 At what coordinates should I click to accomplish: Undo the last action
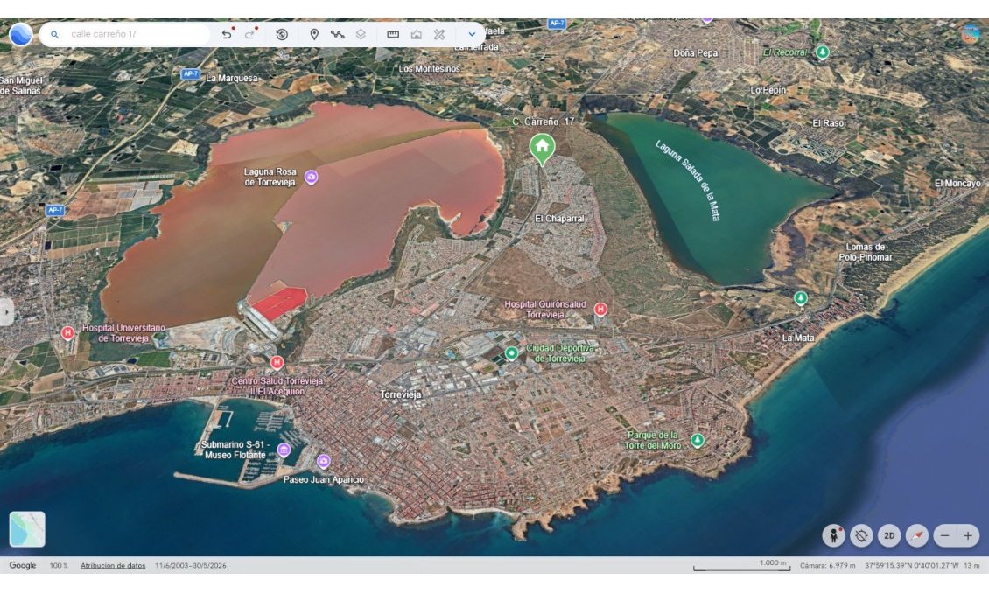pos(227,34)
